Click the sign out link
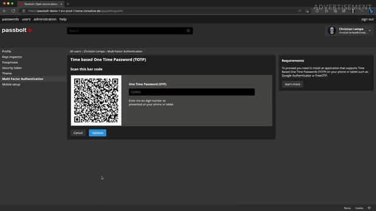Viewport: 376px width, 211px height. pos(367,19)
